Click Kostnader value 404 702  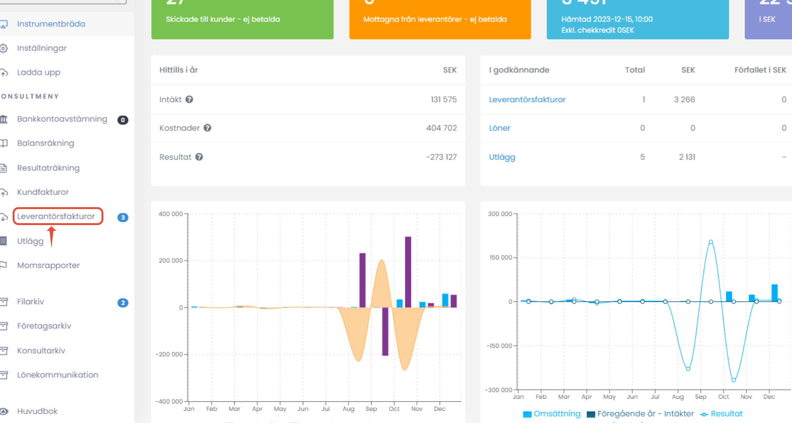(442, 128)
